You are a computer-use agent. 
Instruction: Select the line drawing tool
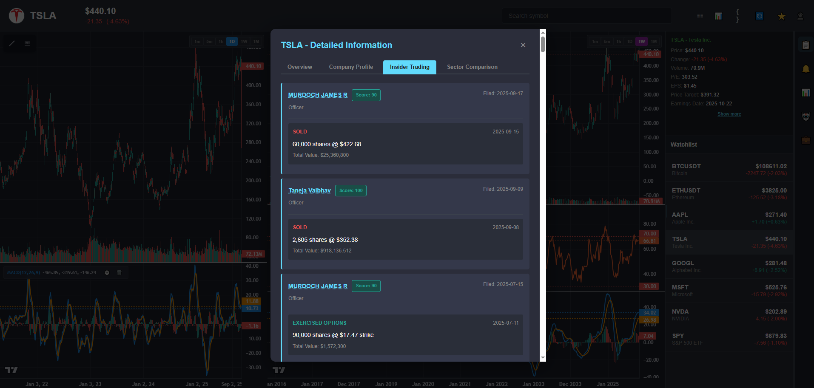click(x=12, y=43)
